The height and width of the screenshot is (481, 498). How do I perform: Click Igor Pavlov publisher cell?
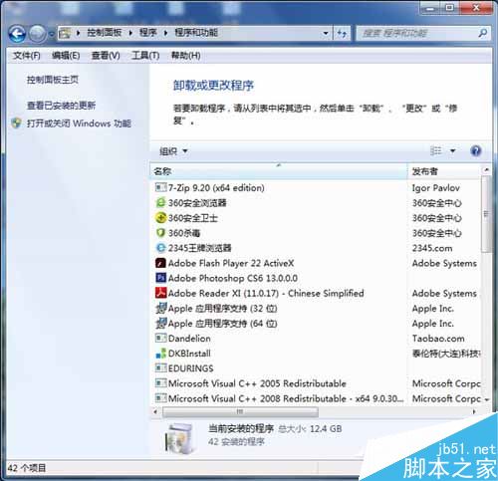436,188
